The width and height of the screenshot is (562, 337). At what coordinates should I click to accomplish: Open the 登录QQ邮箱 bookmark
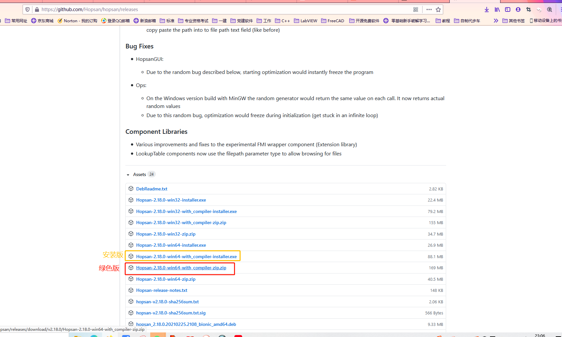[x=116, y=21]
